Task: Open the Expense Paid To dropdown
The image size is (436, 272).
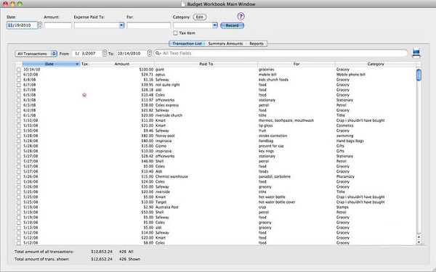Action: coord(121,25)
